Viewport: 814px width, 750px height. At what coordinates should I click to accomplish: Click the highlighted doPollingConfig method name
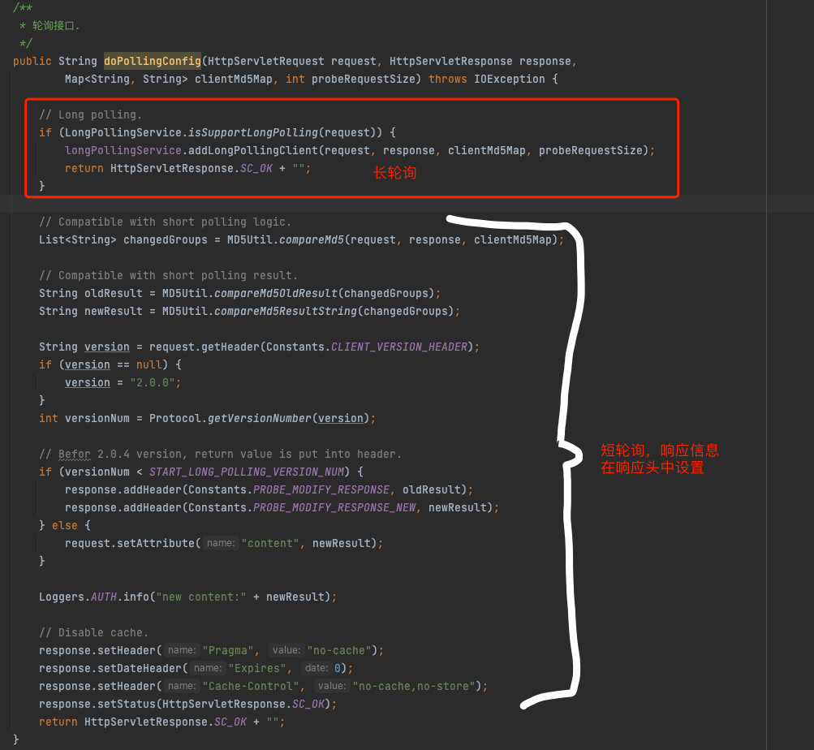pyautogui.click(x=152, y=62)
